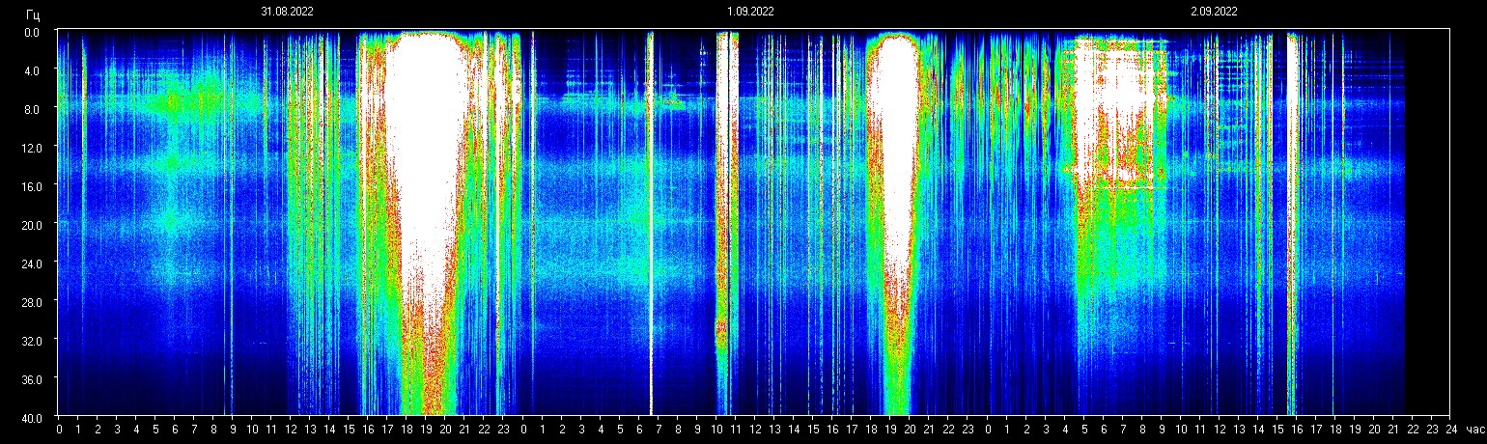Image resolution: width=1487 pixels, height=444 pixels.
Task: Click the 12.0 frequency axis value
Action: coord(30,147)
